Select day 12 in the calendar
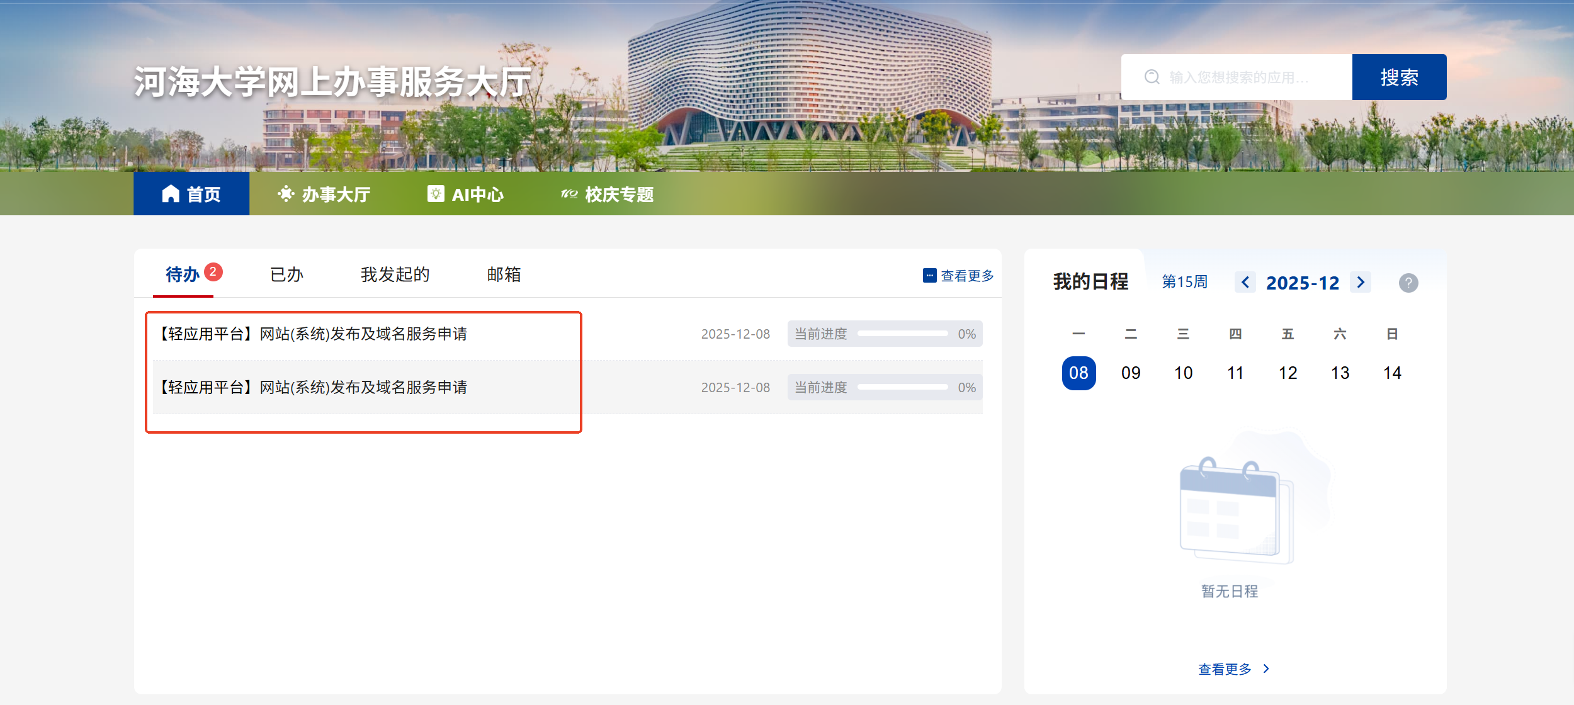The image size is (1574, 705). [1288, 373]
